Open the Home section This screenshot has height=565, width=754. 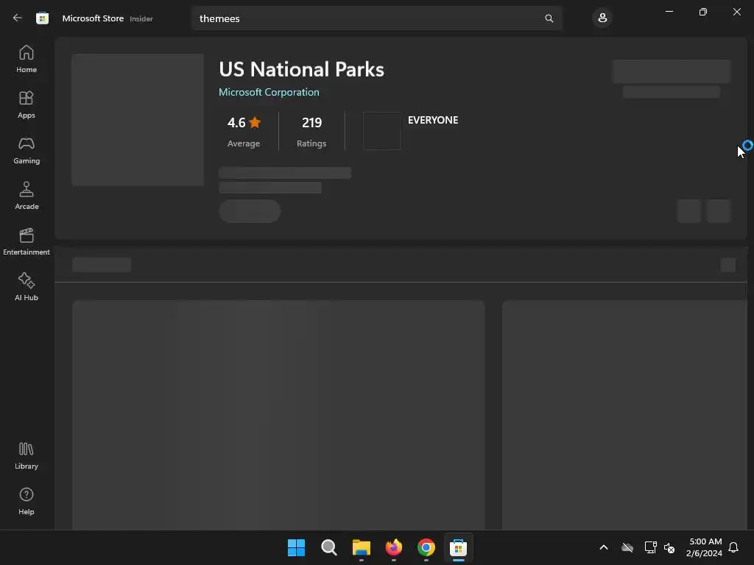(27, 59)
